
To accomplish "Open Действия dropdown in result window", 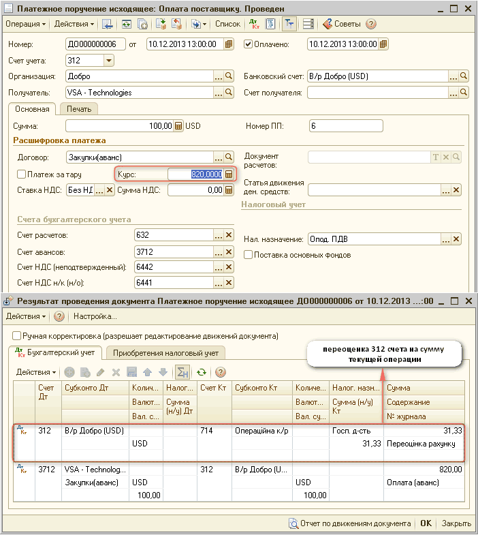I will point(26,316).
